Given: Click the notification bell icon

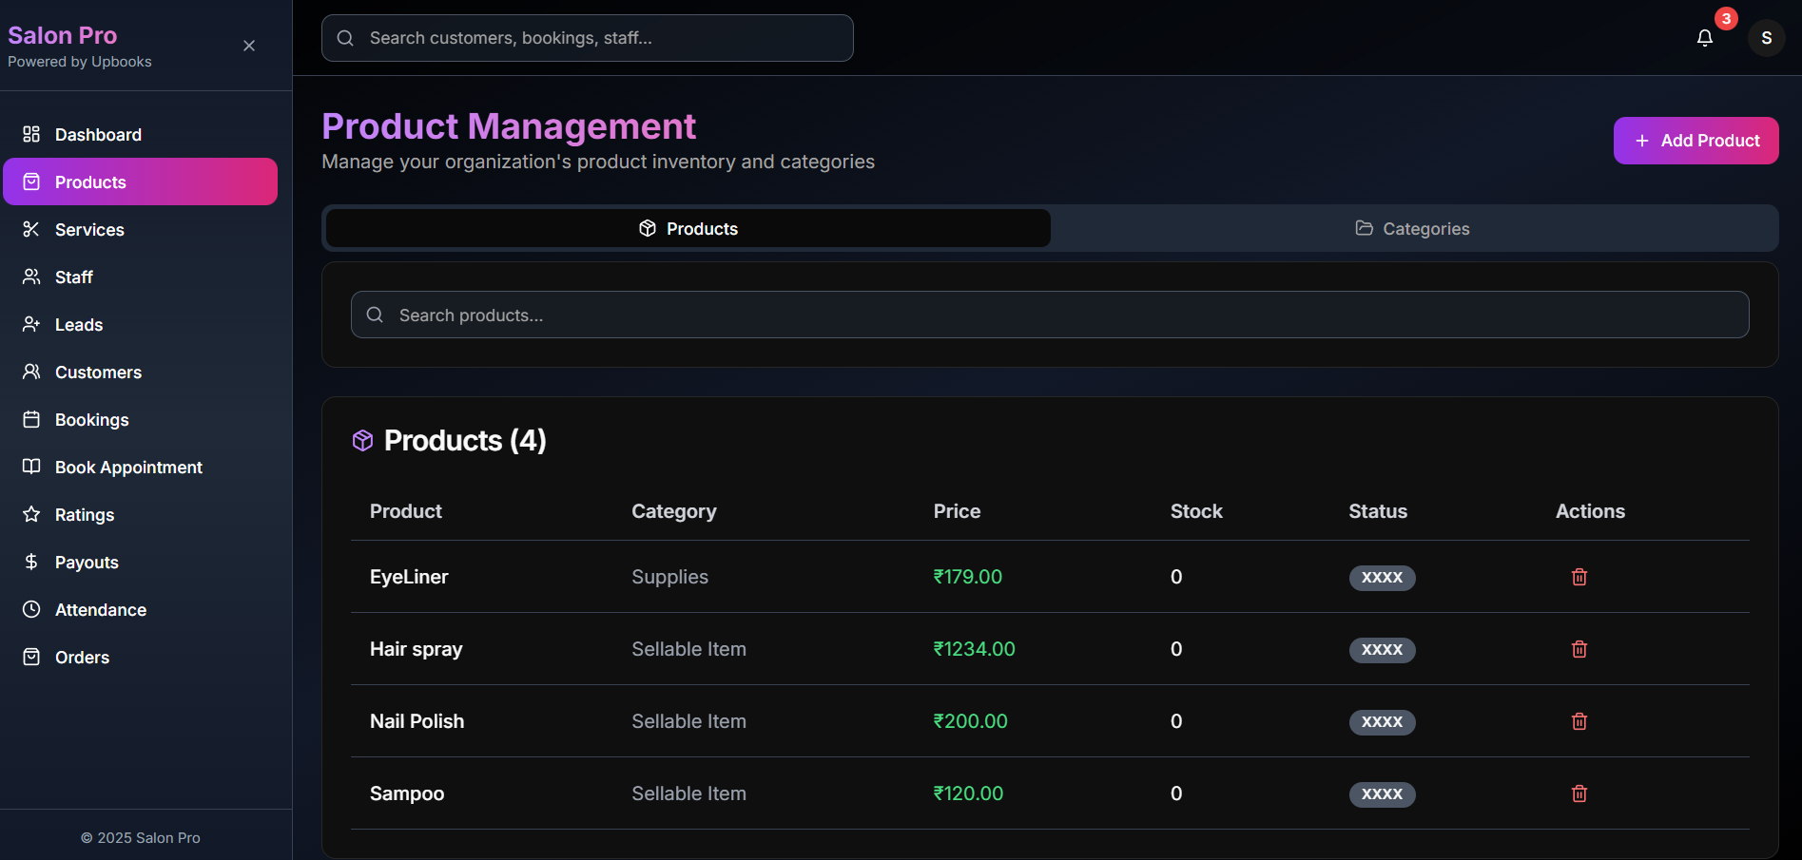Looking at the screenshot, I should click(x=1704, y=38).
